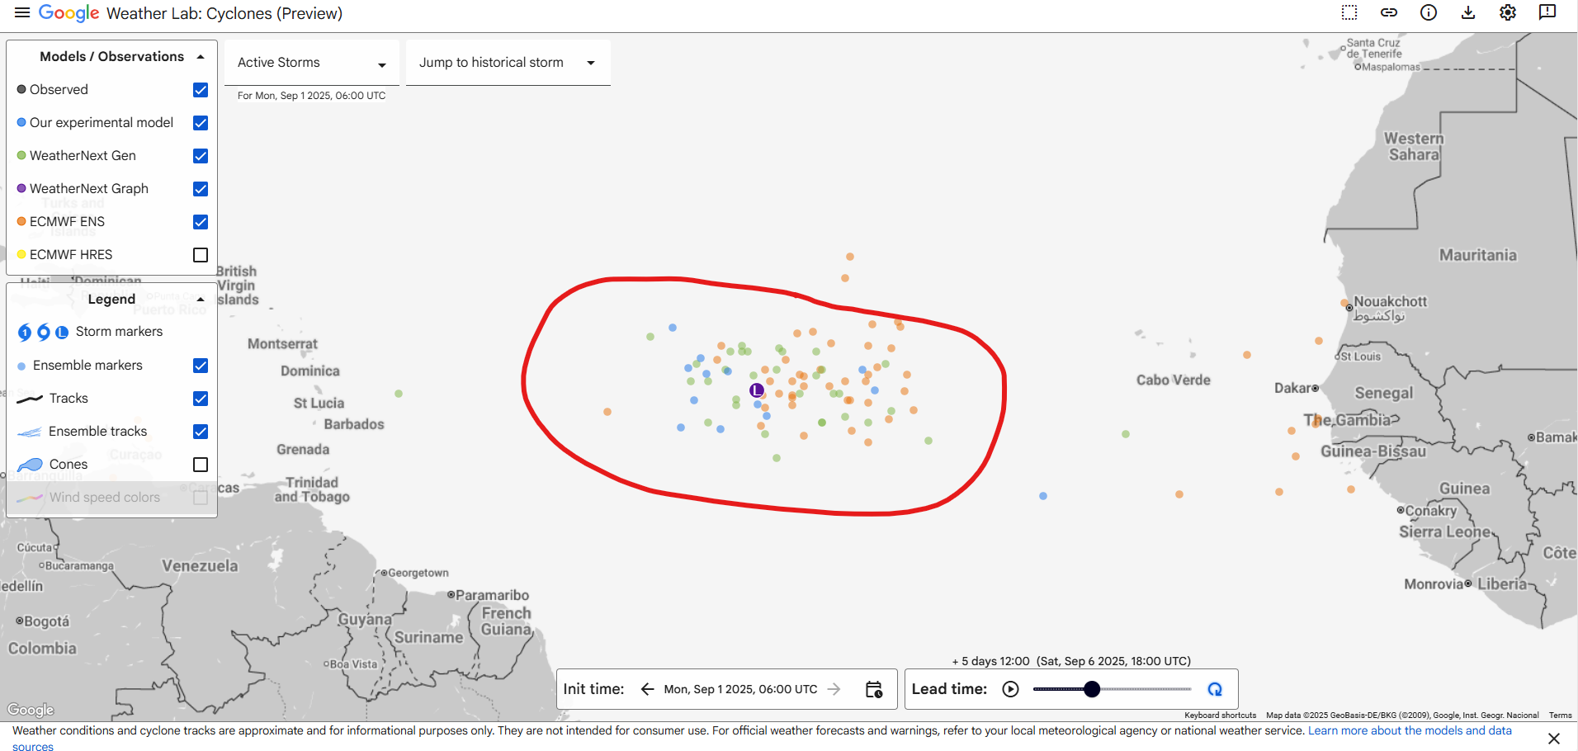Image resolution: width=1578 pixels, height=751 pixels.
Task: Go to previous init time arrow
Action: pyautogui.click(x=648, y=689)
